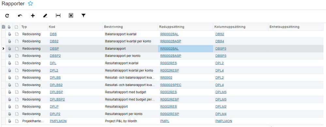Image resolution: width=326 pixels, height=127 pixels.
Task: Open column set DPLM4 link
Action: [x=221, y=114]
